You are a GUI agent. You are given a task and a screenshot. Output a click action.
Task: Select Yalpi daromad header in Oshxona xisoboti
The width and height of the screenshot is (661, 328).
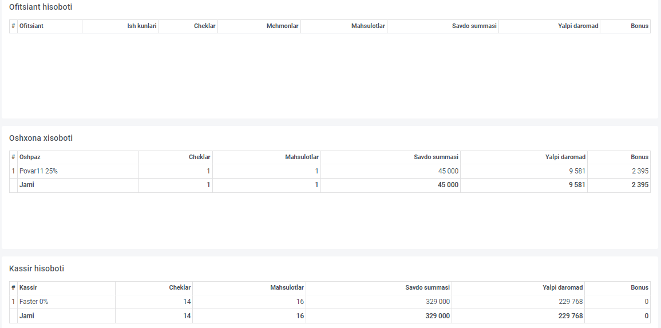coord(566,157)
